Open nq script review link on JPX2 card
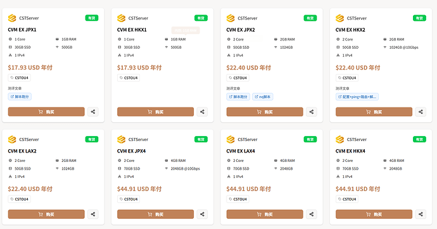 click(x=263, y=97)
